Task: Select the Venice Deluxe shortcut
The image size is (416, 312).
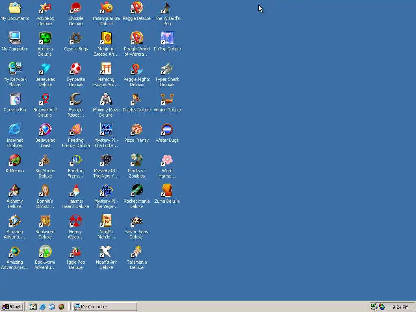Action: tap(167, 102)
